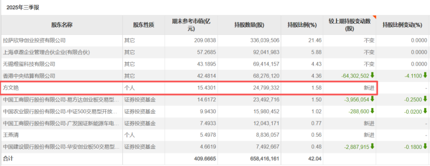Click the orange corner marker on 较上期持股变动数 header

(374, 17)
